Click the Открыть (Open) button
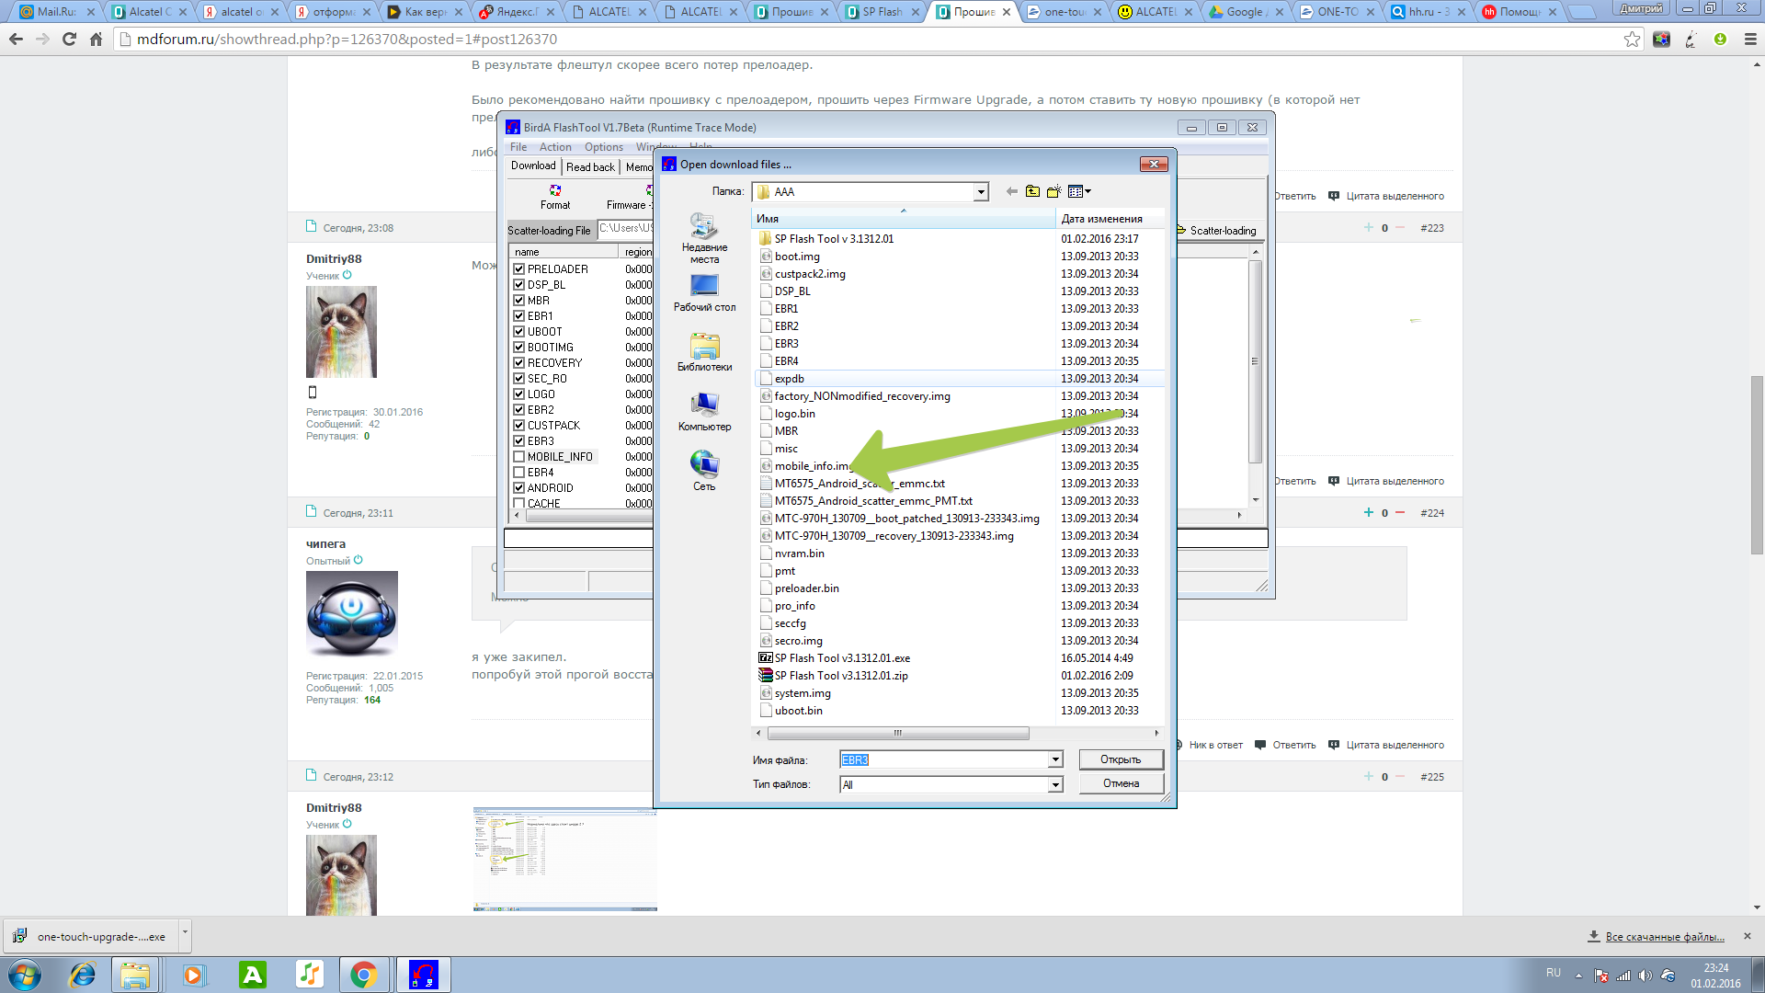Screen dimensions: 1765x993 coord(1120,759)
